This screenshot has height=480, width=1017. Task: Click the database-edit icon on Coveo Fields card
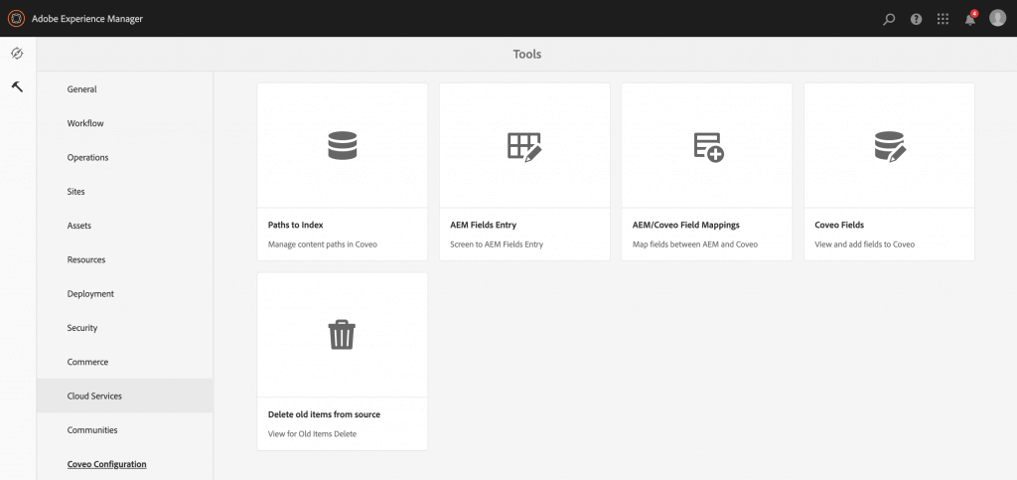coord(890,147)
